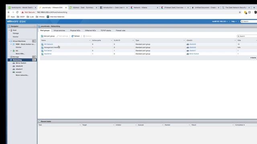Open the VMkernel NICs tab
This screenshot has height=144, width=257.
pos(90,30)
